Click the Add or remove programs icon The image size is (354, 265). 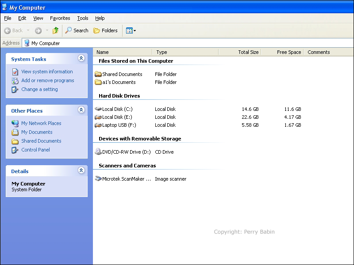point(15,81)
